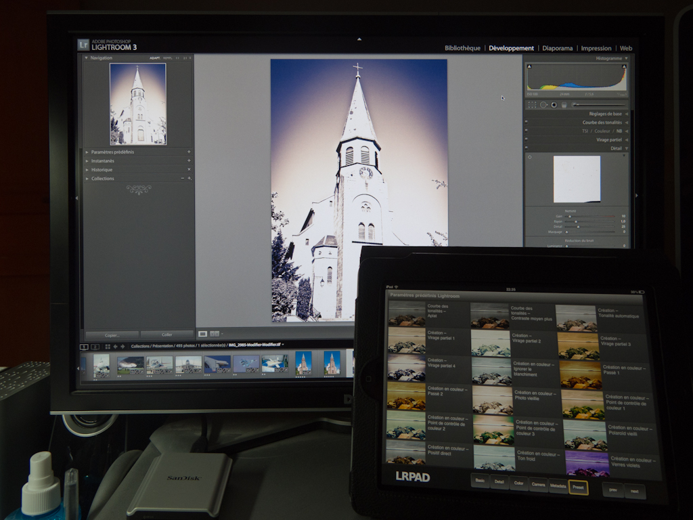This screenshot has width=693, height=520.
Task: Collapse the Navigation panel
Action: [x=86, y=58]
